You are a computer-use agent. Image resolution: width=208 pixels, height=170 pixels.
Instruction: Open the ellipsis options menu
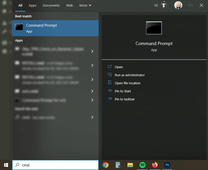tap(191, 5)
